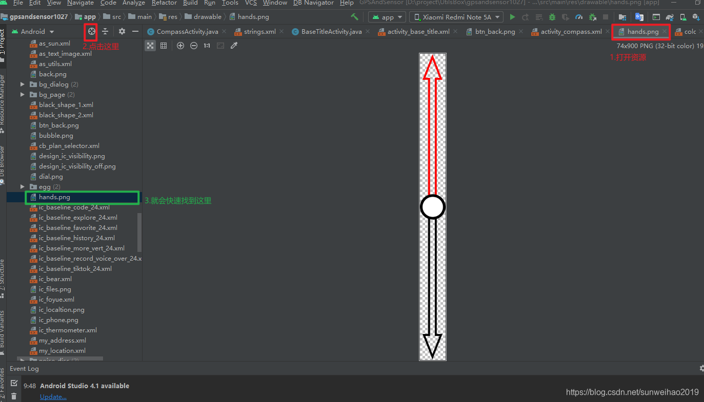Mark all Event Log notifications as read
This screenshot has width=704, height=402.
click(14, 383)
